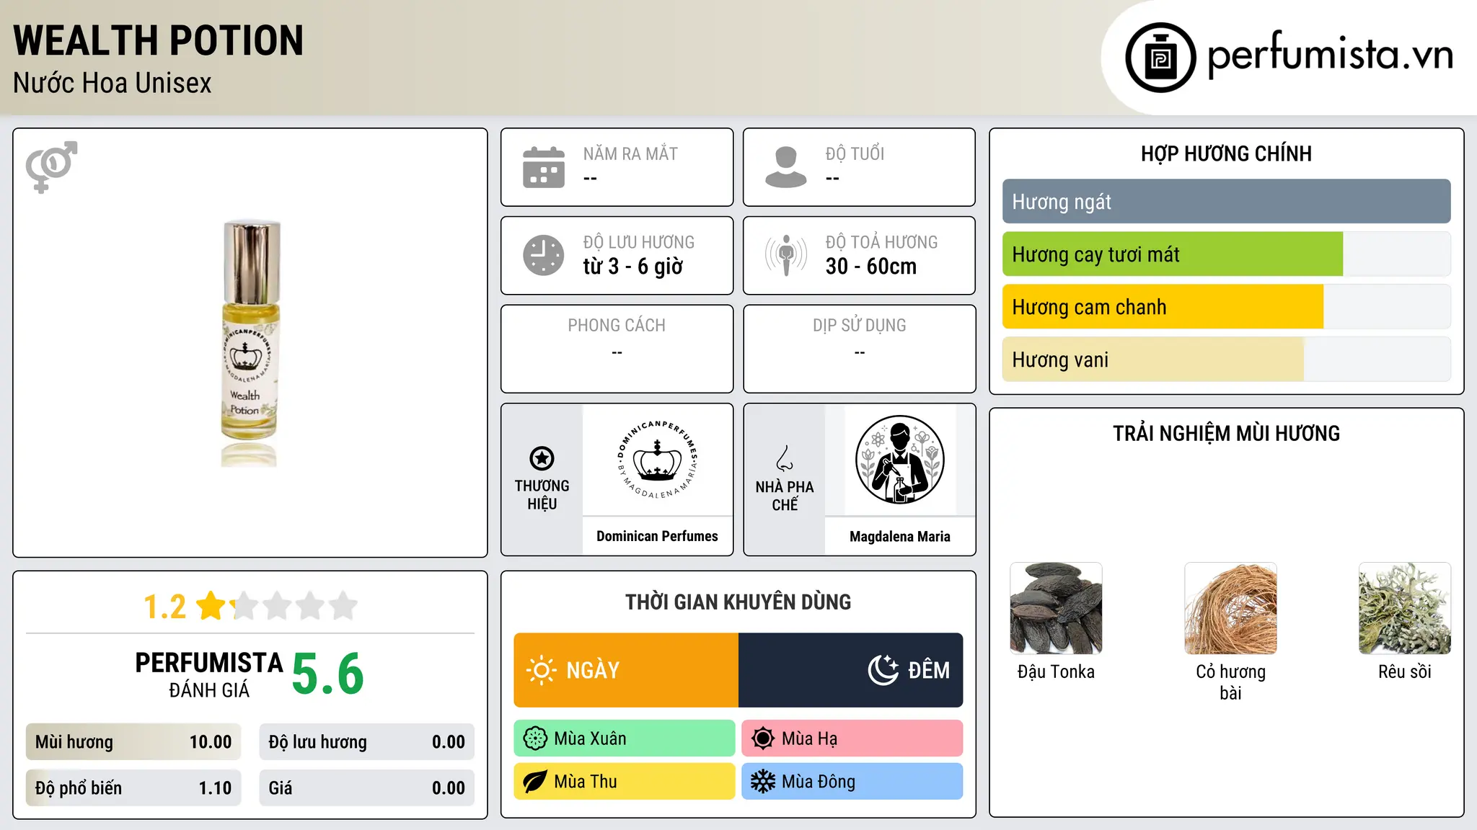Click the moon icon in Đêm bar
The image size is (1477, 830).
[883, 670]
